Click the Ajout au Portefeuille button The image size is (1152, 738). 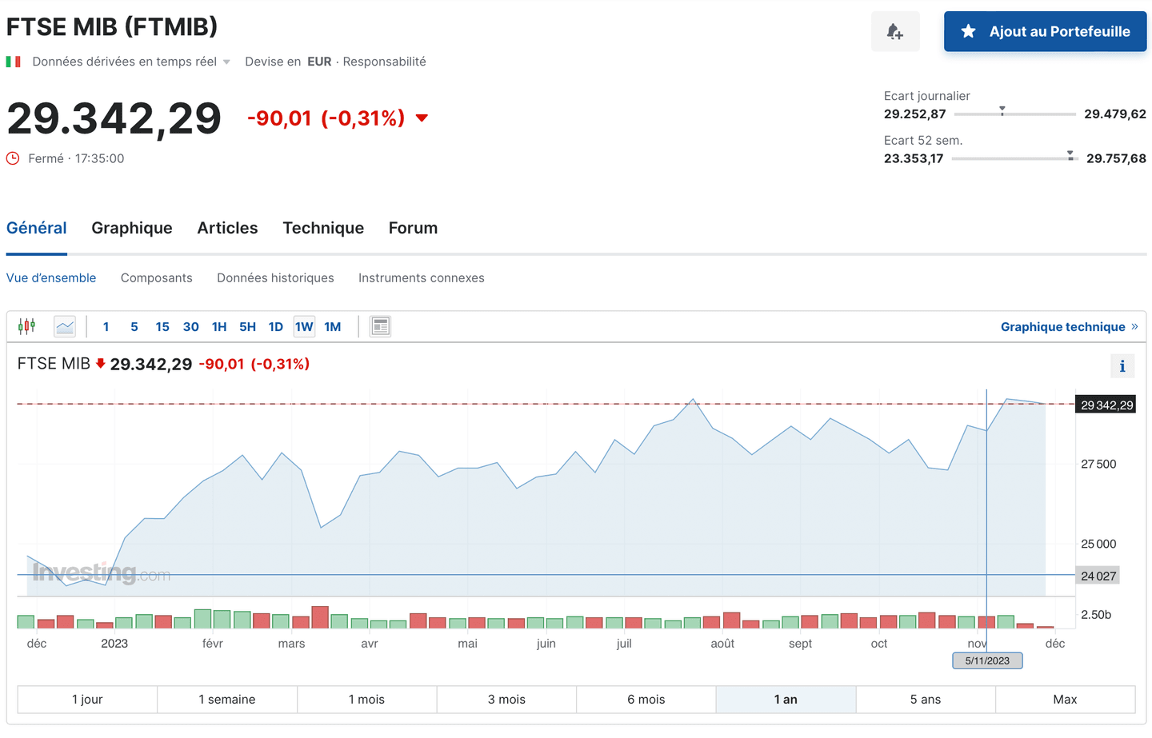tap(1044, 31)
